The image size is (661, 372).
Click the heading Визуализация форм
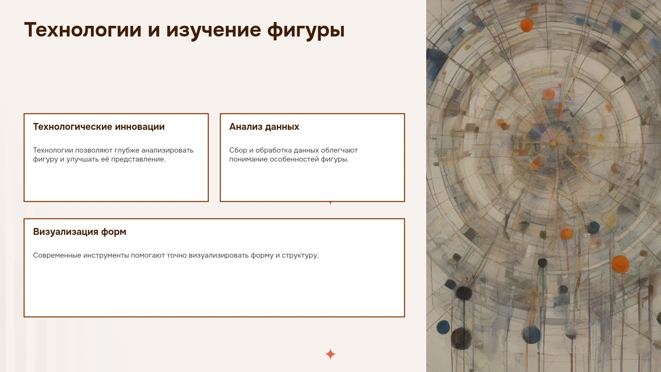point(80,232)
